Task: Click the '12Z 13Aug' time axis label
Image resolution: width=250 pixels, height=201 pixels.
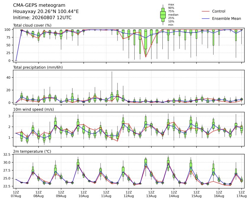Action: click(151, 194)
